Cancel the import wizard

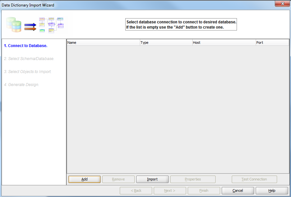point(238,191)
